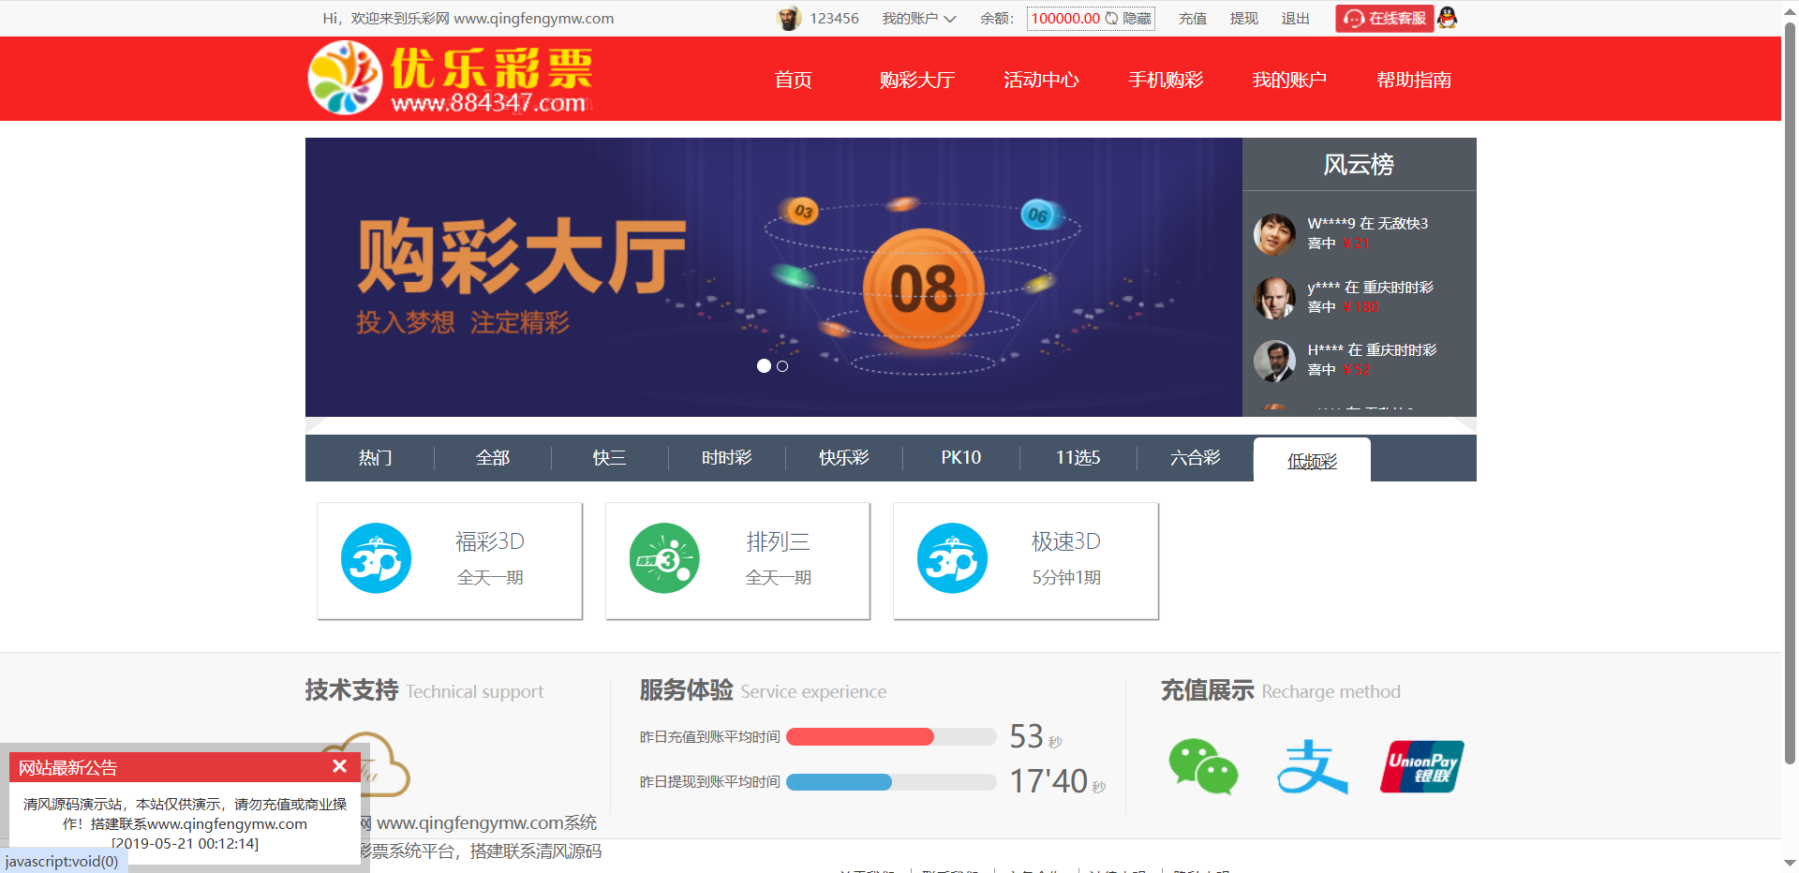Click the 优乐彩票 site logo
The height and width of the screenshot is (873, 1799).
coord(450,79)
